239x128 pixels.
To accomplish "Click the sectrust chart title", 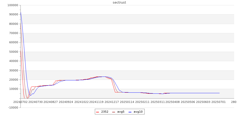I will [119, 3].
